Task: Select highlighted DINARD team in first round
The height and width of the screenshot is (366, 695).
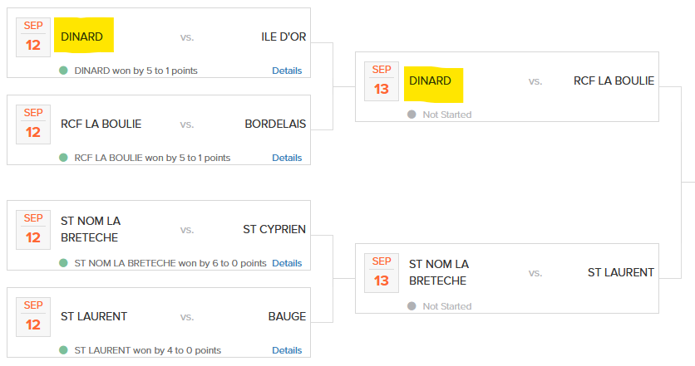Action: [x=84, y=35]
